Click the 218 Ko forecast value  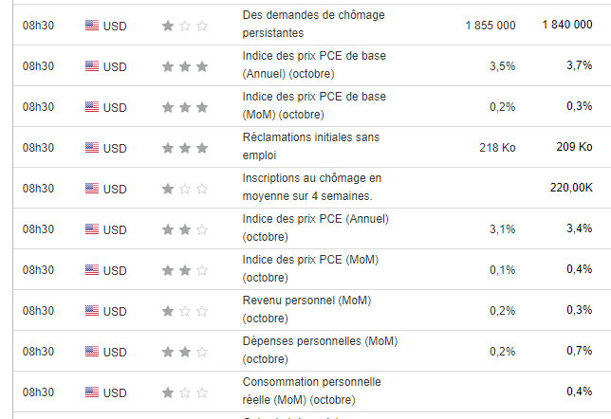point(497,147)
